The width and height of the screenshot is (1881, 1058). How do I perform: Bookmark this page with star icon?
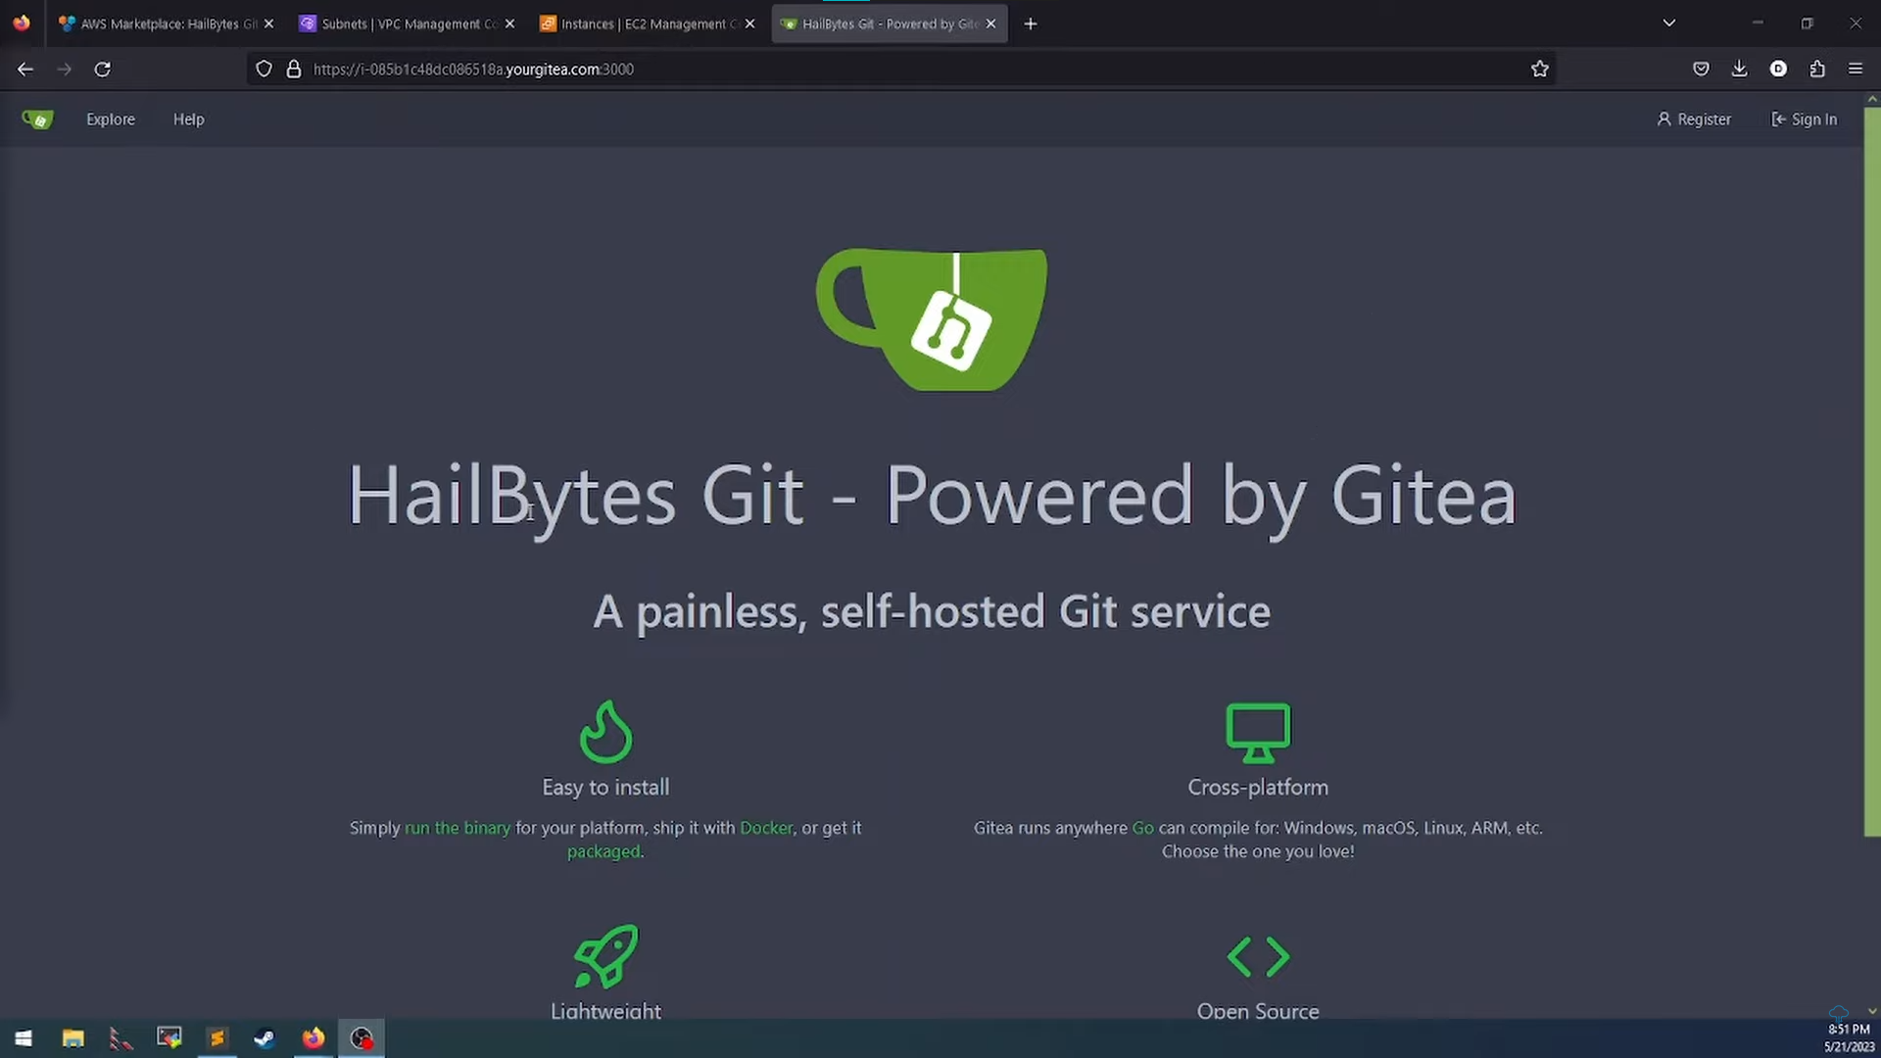(x=1539, y=70)
